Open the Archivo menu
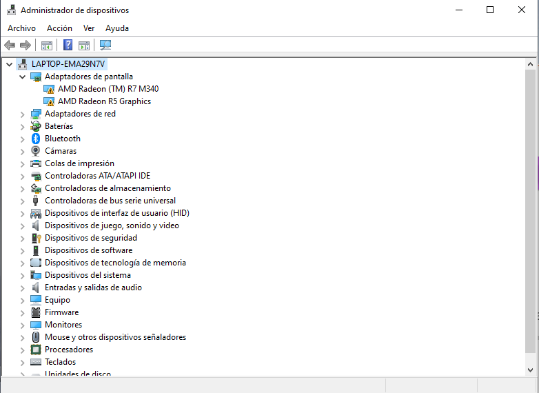 pos(21,28)
